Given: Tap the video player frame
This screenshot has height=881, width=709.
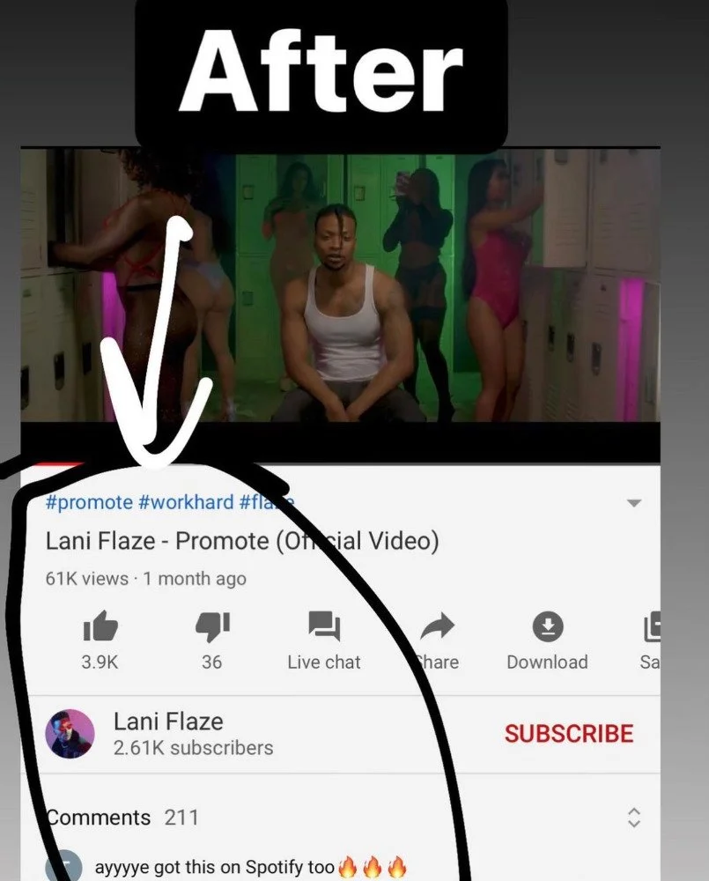Looking at the screenshot, I should click(341, 285).
